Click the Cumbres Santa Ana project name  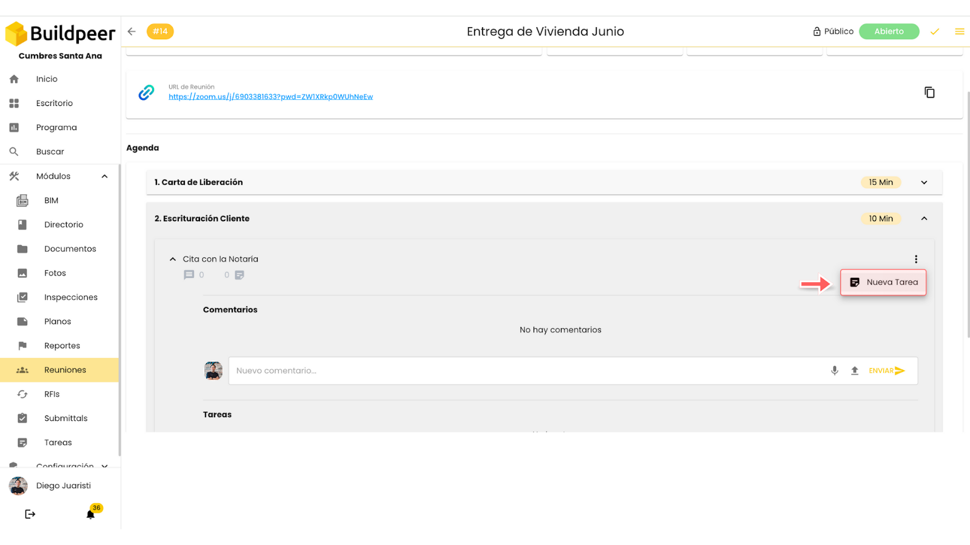(x=60, y=56)
